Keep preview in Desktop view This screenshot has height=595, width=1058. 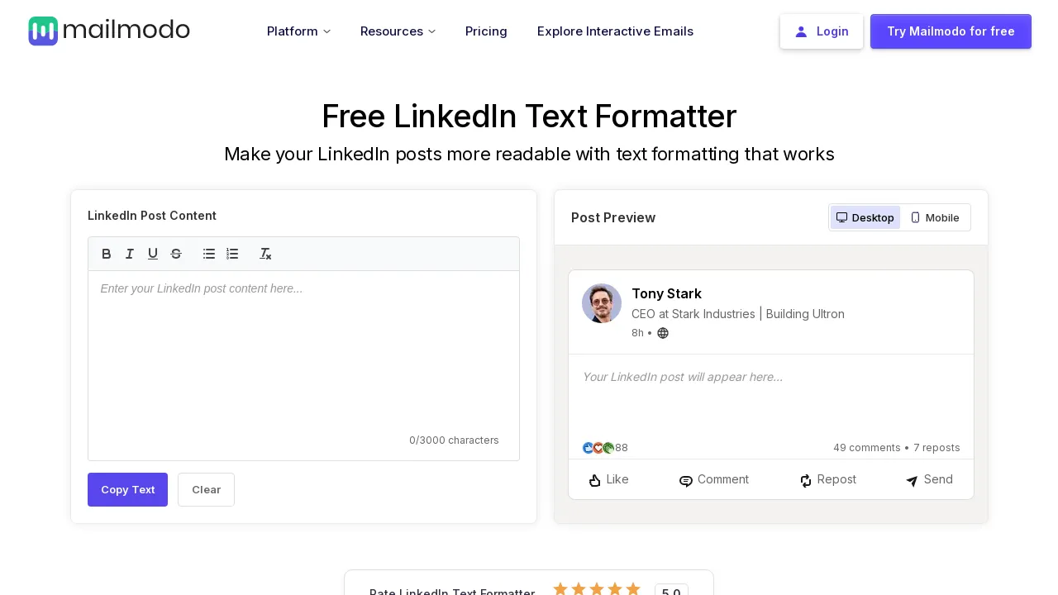(x=865, y=217)
